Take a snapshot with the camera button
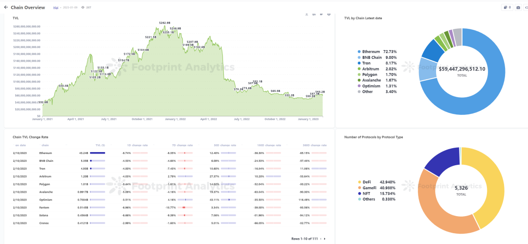 point(518,7)
